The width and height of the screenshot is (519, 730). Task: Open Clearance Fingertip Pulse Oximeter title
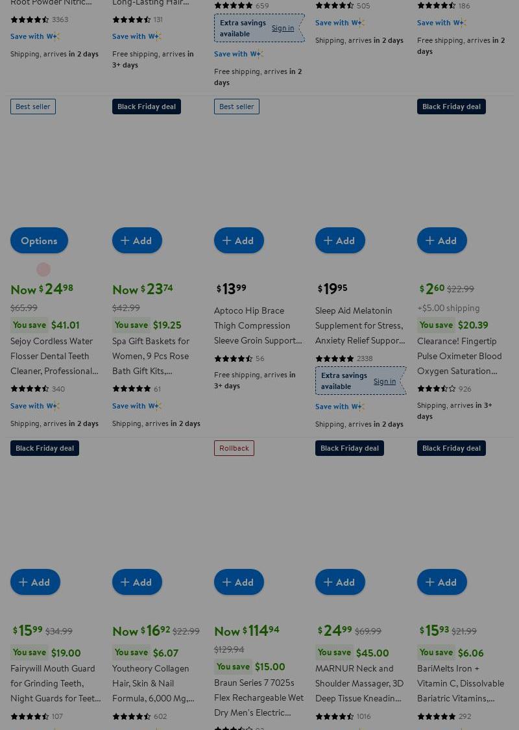(x=459, y=355)
